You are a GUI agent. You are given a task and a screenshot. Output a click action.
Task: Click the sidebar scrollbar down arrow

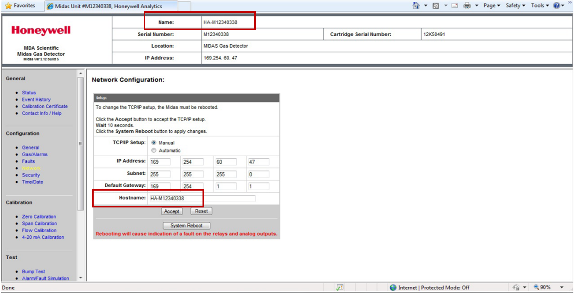(x=81, y=278)
